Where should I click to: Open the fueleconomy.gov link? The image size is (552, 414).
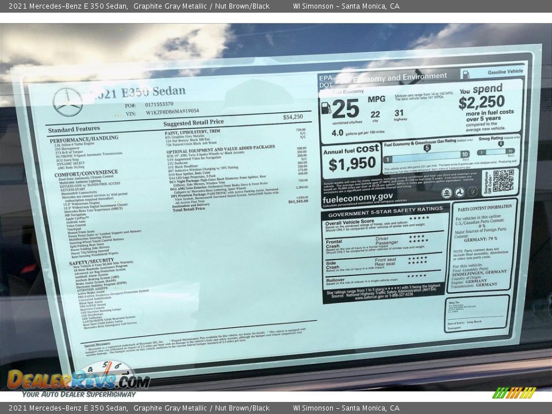click(x=358, y=197)
